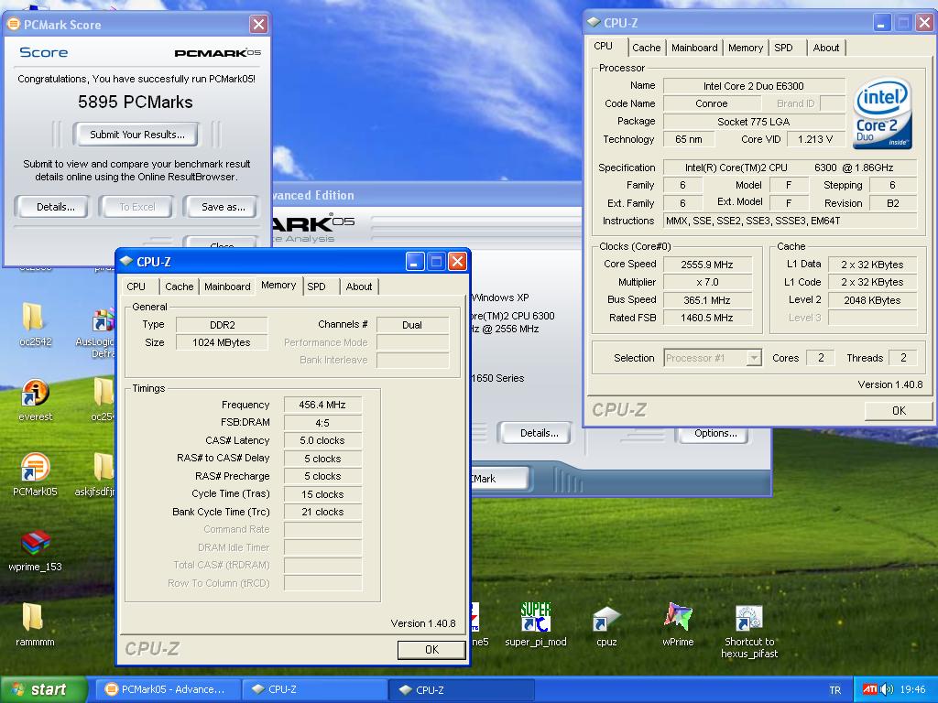Select About tab in front CPU-Z window
This screenshot has width=938, height=703.
359,287
